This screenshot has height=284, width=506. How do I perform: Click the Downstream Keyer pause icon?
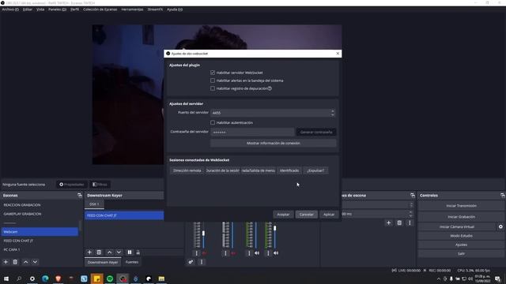130,252
